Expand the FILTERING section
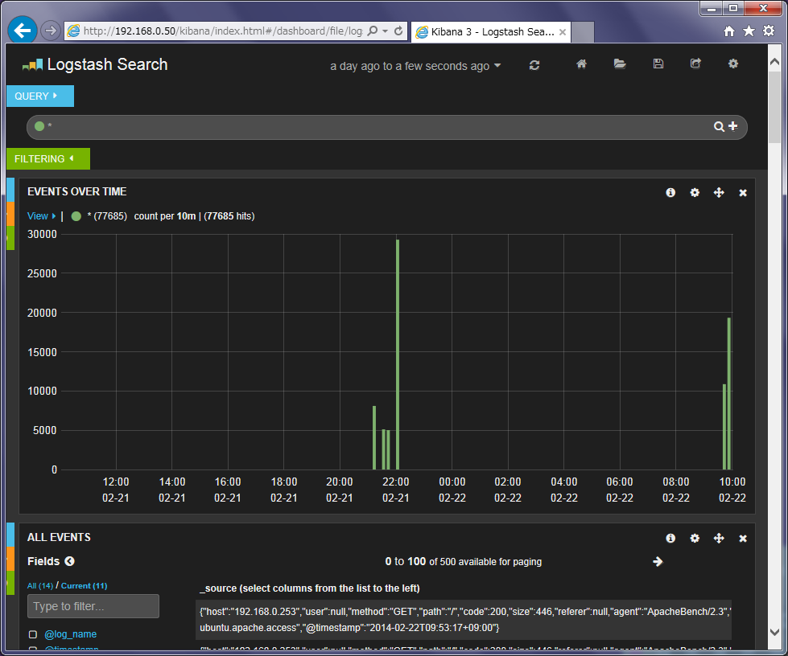788x656 pixels. coord(48,158)
